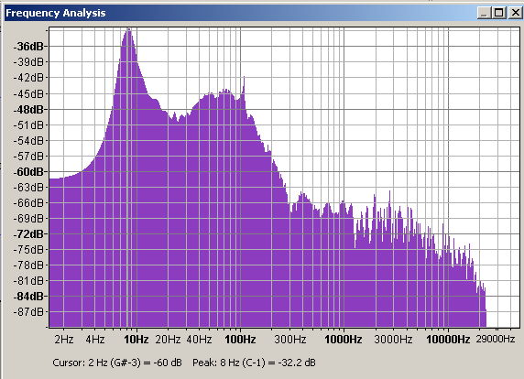Minimize the Frequency Analysis window
The image size is (524, 379).
[485, 13]
